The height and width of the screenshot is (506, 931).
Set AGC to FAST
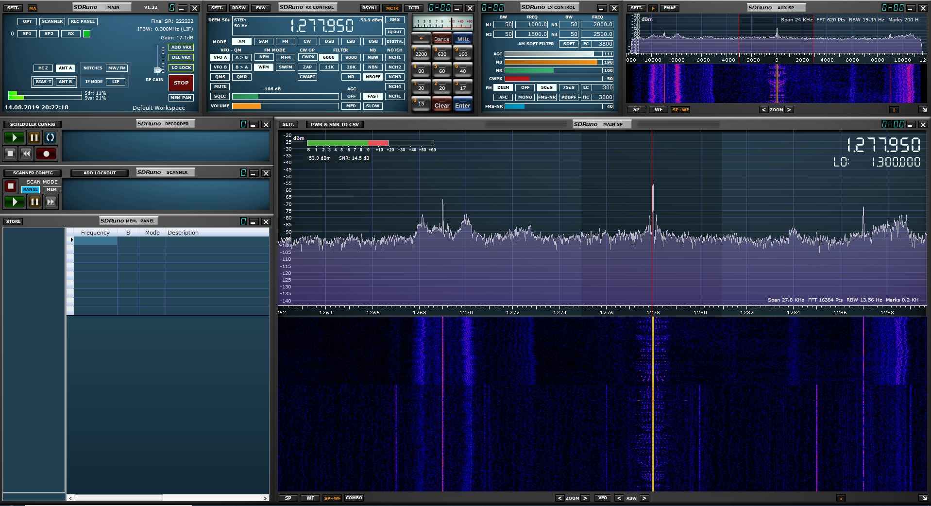[x=373, y=96]
